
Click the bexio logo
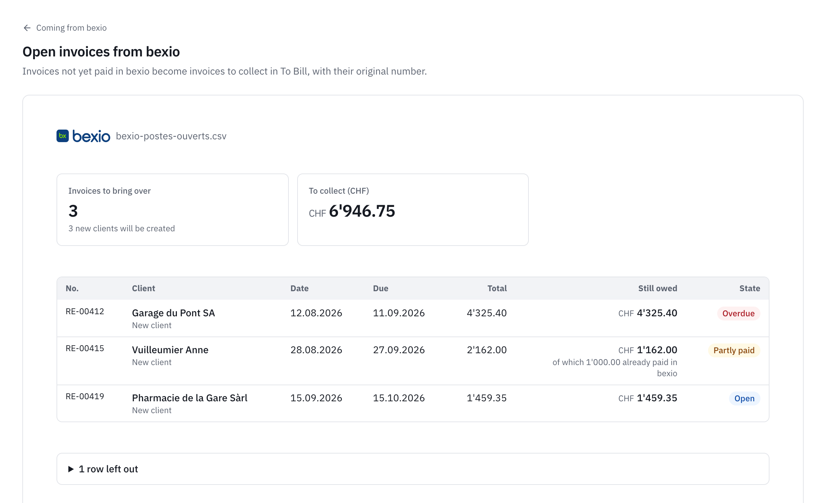coord(83,136)
